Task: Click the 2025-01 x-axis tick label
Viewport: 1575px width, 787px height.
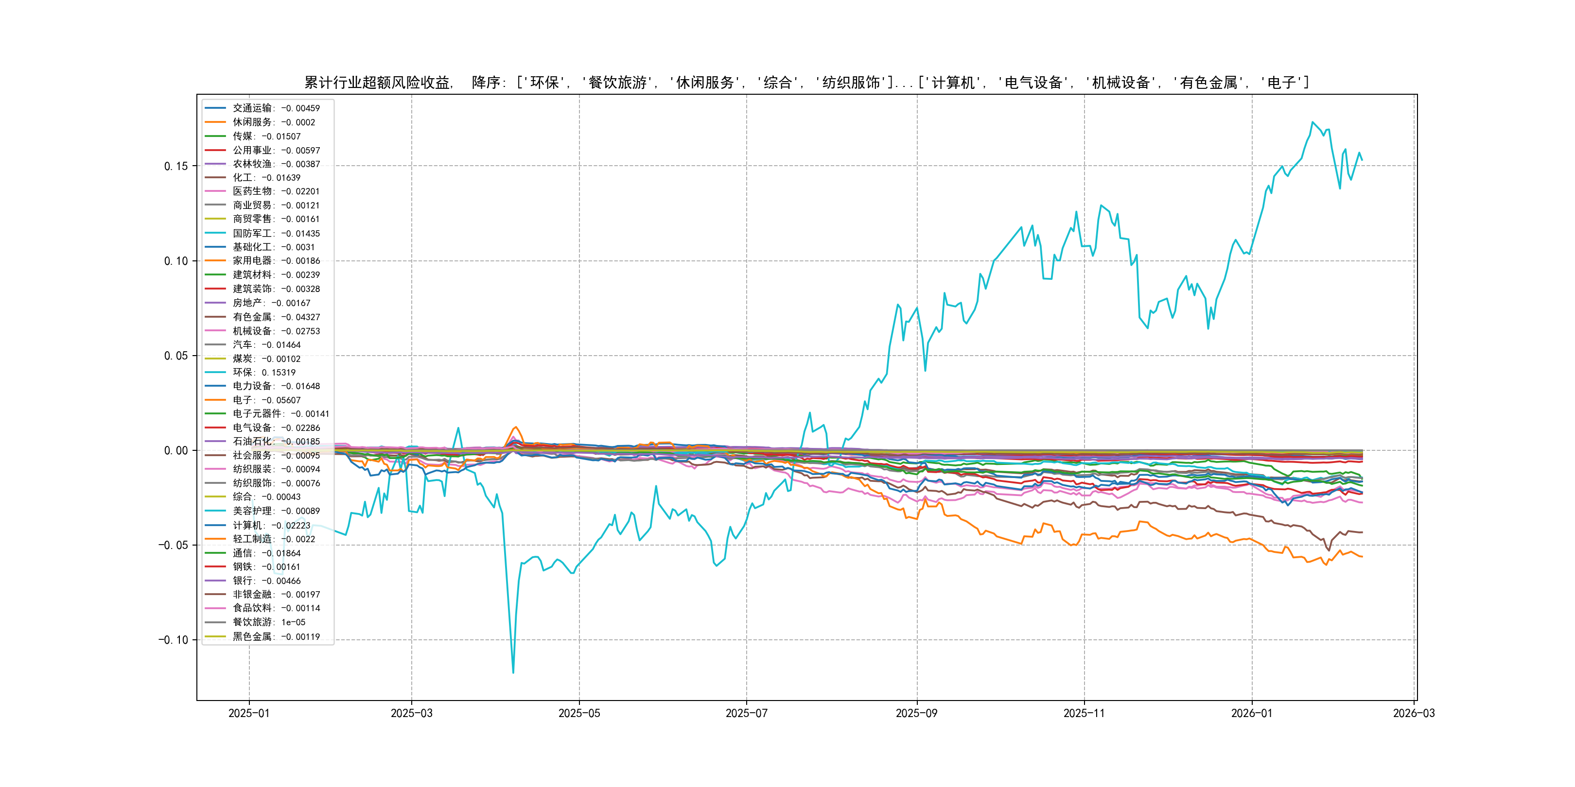Action: pos(249,713)
